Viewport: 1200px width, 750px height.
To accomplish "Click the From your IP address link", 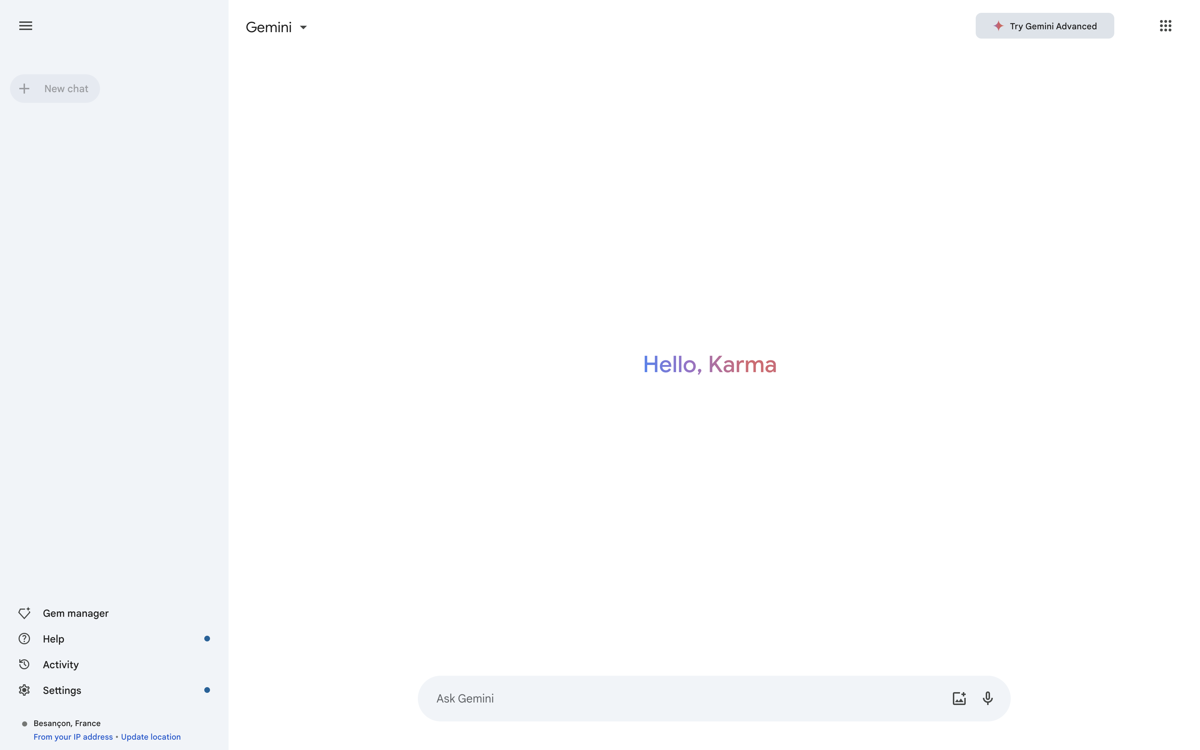I will (73, 736).
